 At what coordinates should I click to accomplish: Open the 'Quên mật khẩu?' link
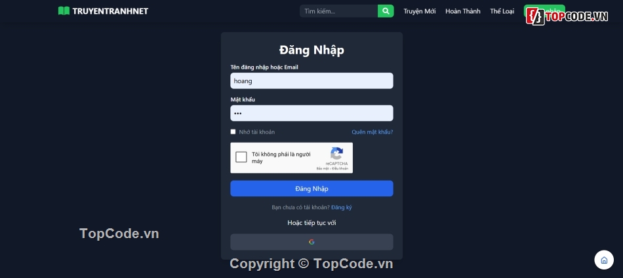(x=372, y=132)
